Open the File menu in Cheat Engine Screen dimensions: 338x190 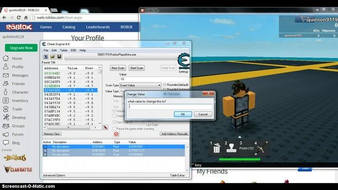46,50
